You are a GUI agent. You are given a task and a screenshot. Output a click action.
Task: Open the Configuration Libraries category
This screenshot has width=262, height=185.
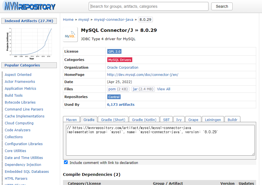(x=24, y=144)
